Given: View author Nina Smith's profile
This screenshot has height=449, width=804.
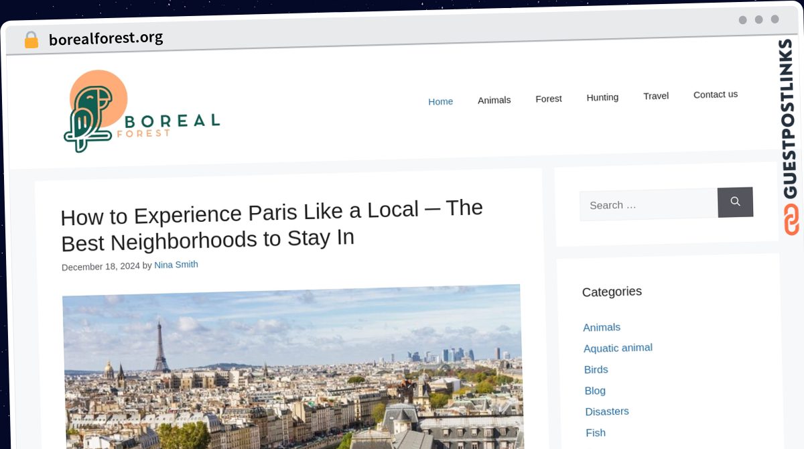Looking at the screenshot, I should coord(176,265).
